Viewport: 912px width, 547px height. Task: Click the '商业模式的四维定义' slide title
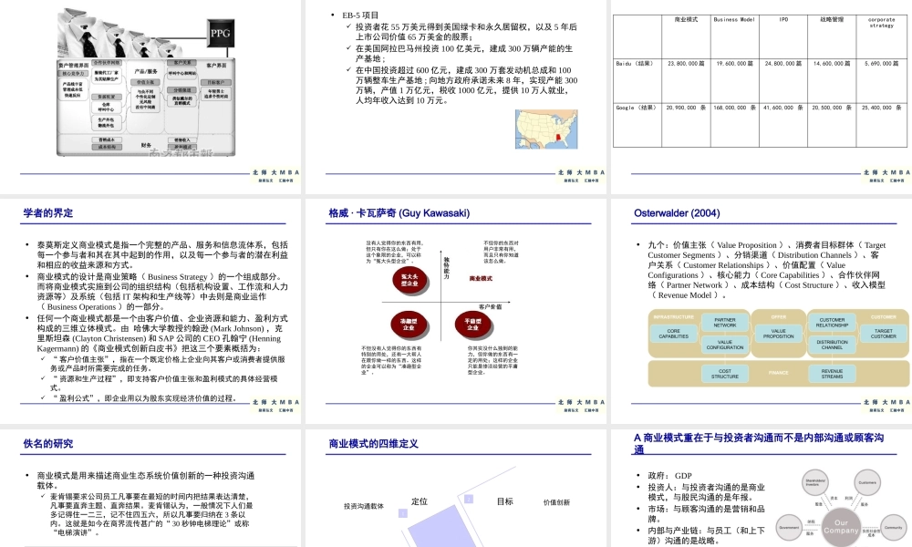click(x=373, y=444)
